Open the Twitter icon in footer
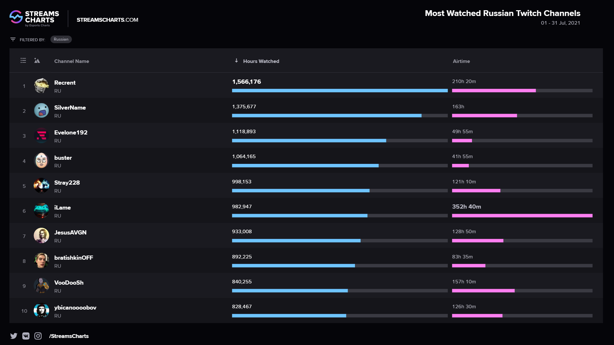This screenshot has height=345, width=614. point(14,336)
